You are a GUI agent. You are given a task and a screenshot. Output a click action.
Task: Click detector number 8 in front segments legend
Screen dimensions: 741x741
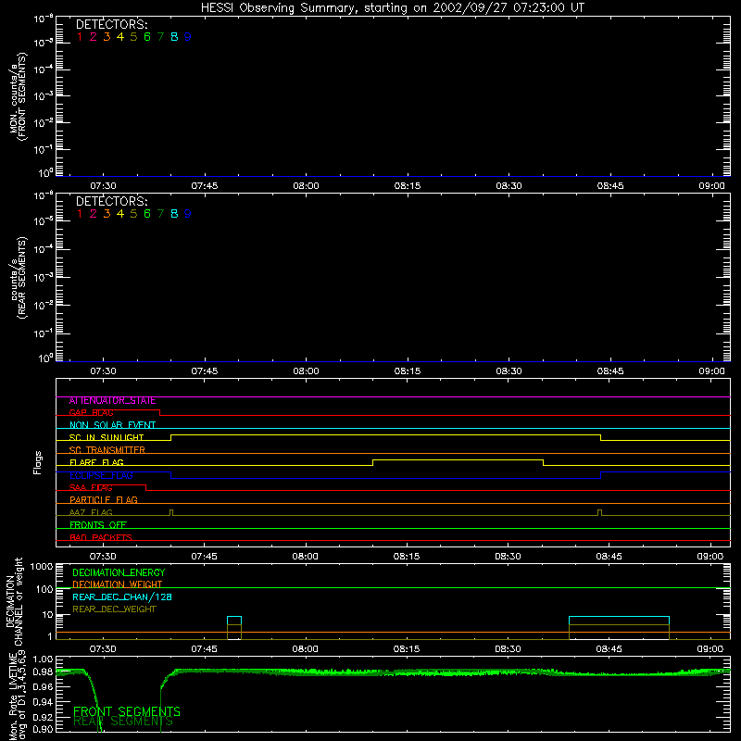click(x=174, y=37)
